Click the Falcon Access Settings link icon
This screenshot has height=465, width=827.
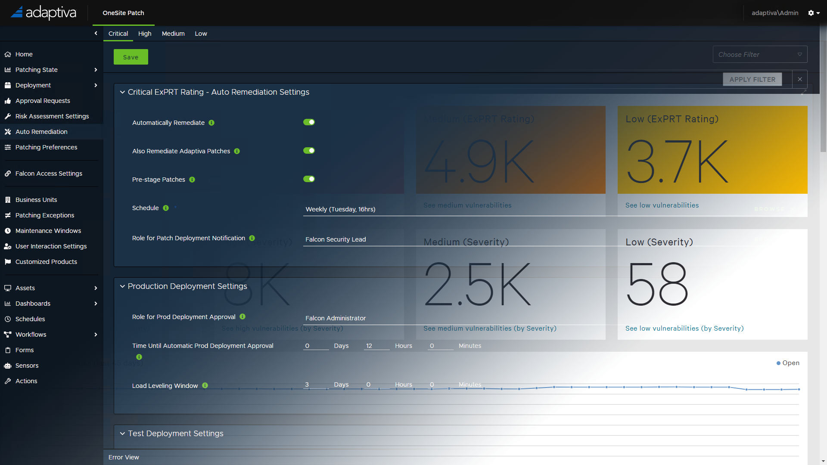coord(7,174)
